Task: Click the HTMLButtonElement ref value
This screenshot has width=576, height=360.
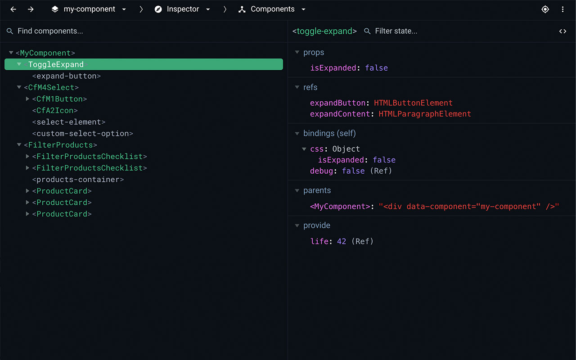Action: [413, 103]
